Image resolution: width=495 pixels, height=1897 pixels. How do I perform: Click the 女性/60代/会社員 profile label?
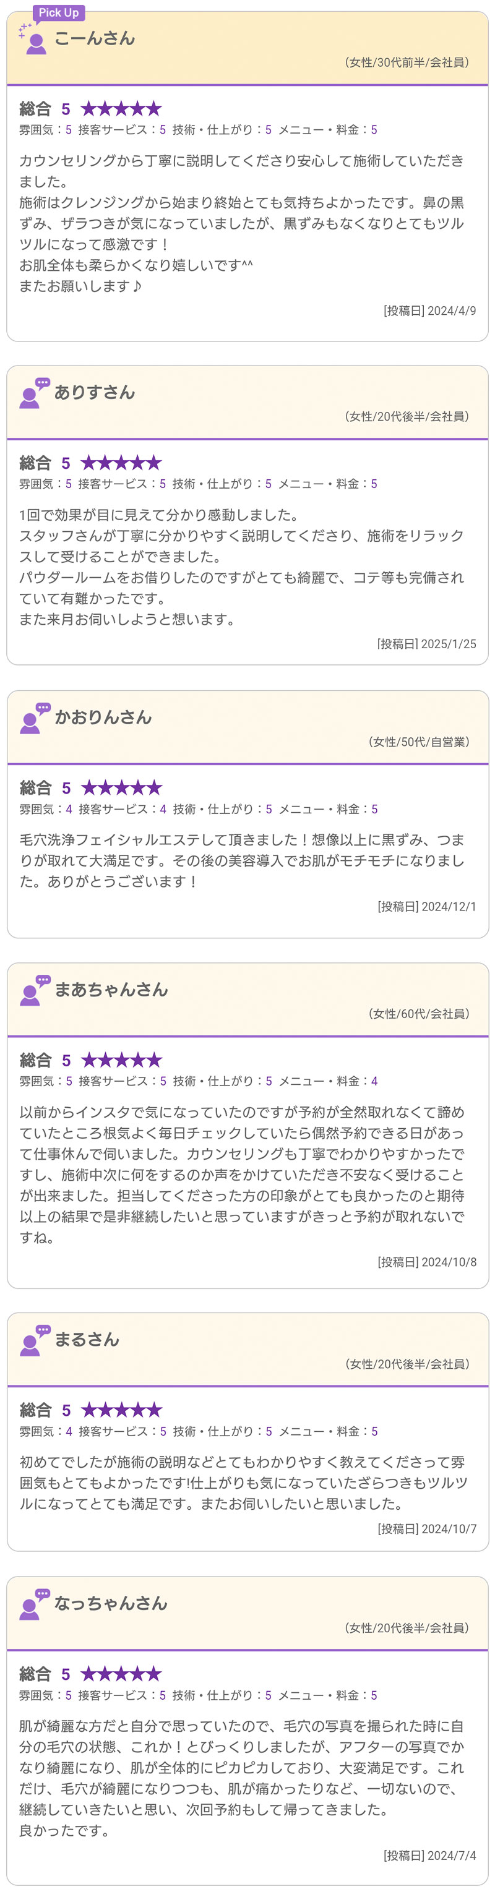pos(418,1013)
